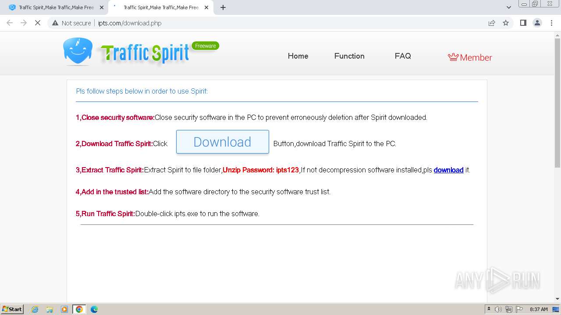Viewport: 561px width, 315px height.
Task: Click the network tray icon
Action: pos(509,309)
